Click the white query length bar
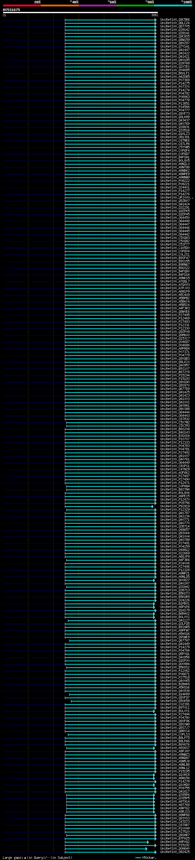 tap(80, 12)
